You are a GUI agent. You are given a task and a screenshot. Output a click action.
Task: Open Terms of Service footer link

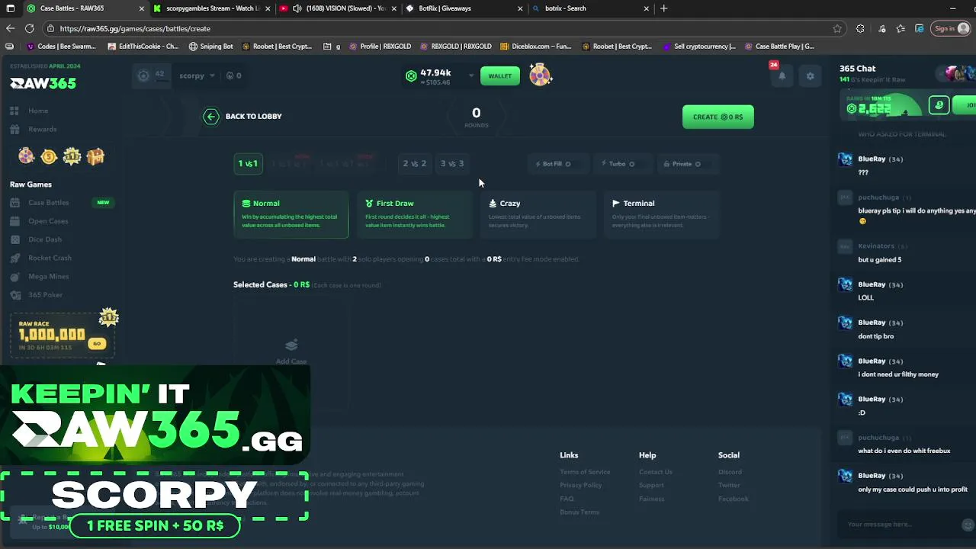click(585, 472)
